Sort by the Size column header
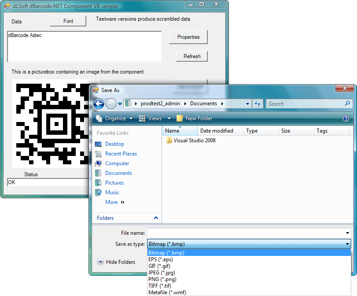The height and width of the screenshot is (296, 357). pyautogui.click(x=296, y=131)
